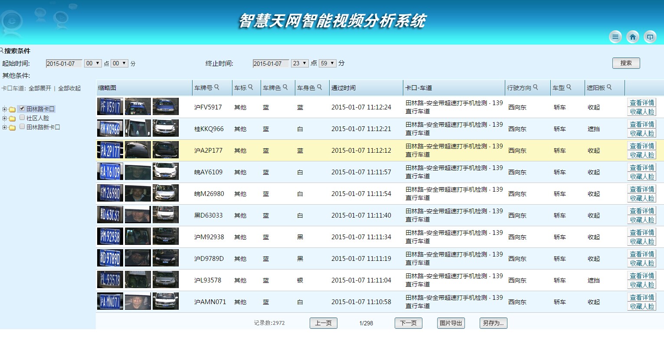The image size is (664, 337).
Task: Click the 卡口-车道 column header
Action: 454,88
